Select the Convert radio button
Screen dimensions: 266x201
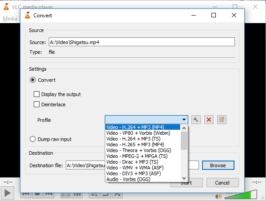coord(32,80)
